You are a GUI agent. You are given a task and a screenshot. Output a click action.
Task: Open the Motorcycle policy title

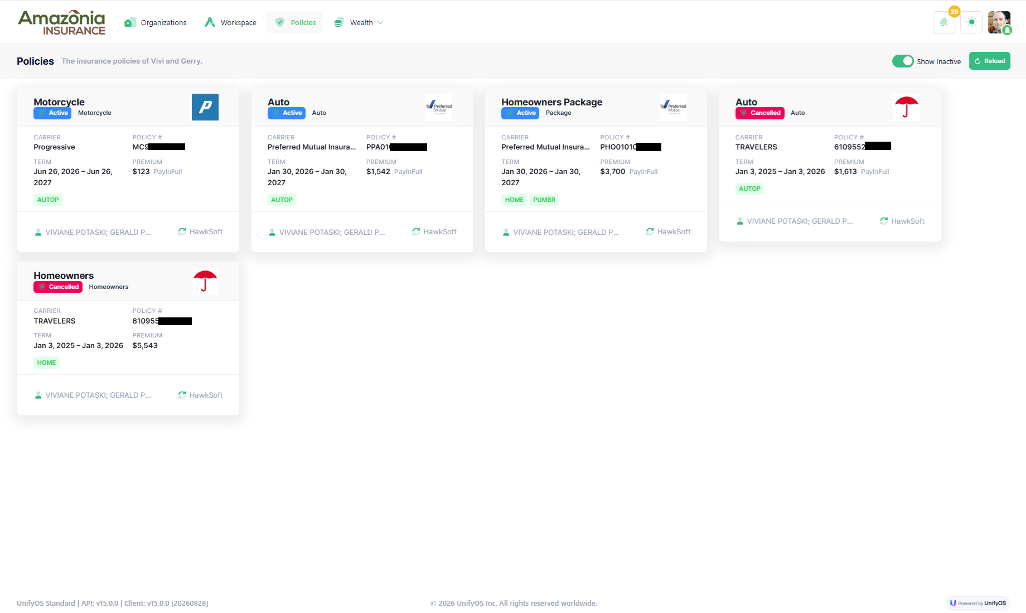coord(59,102)
